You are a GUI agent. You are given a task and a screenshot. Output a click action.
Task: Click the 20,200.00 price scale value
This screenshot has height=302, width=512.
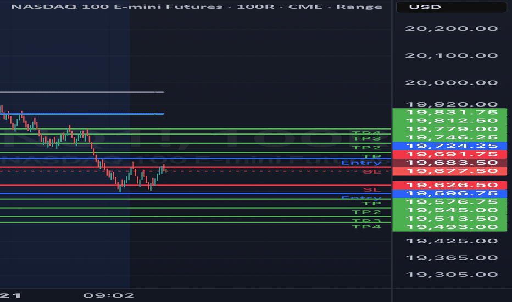click(452, 29)
